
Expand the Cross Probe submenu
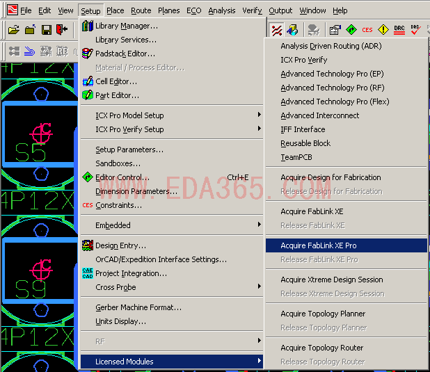[x=172, y=287]
